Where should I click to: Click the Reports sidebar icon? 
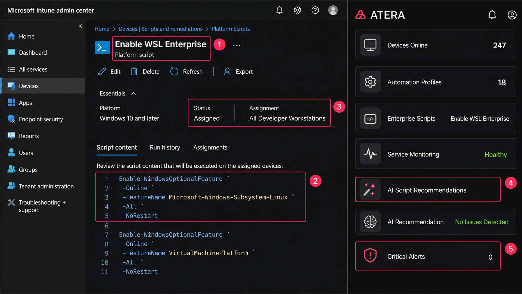click(x=11, y=136)
